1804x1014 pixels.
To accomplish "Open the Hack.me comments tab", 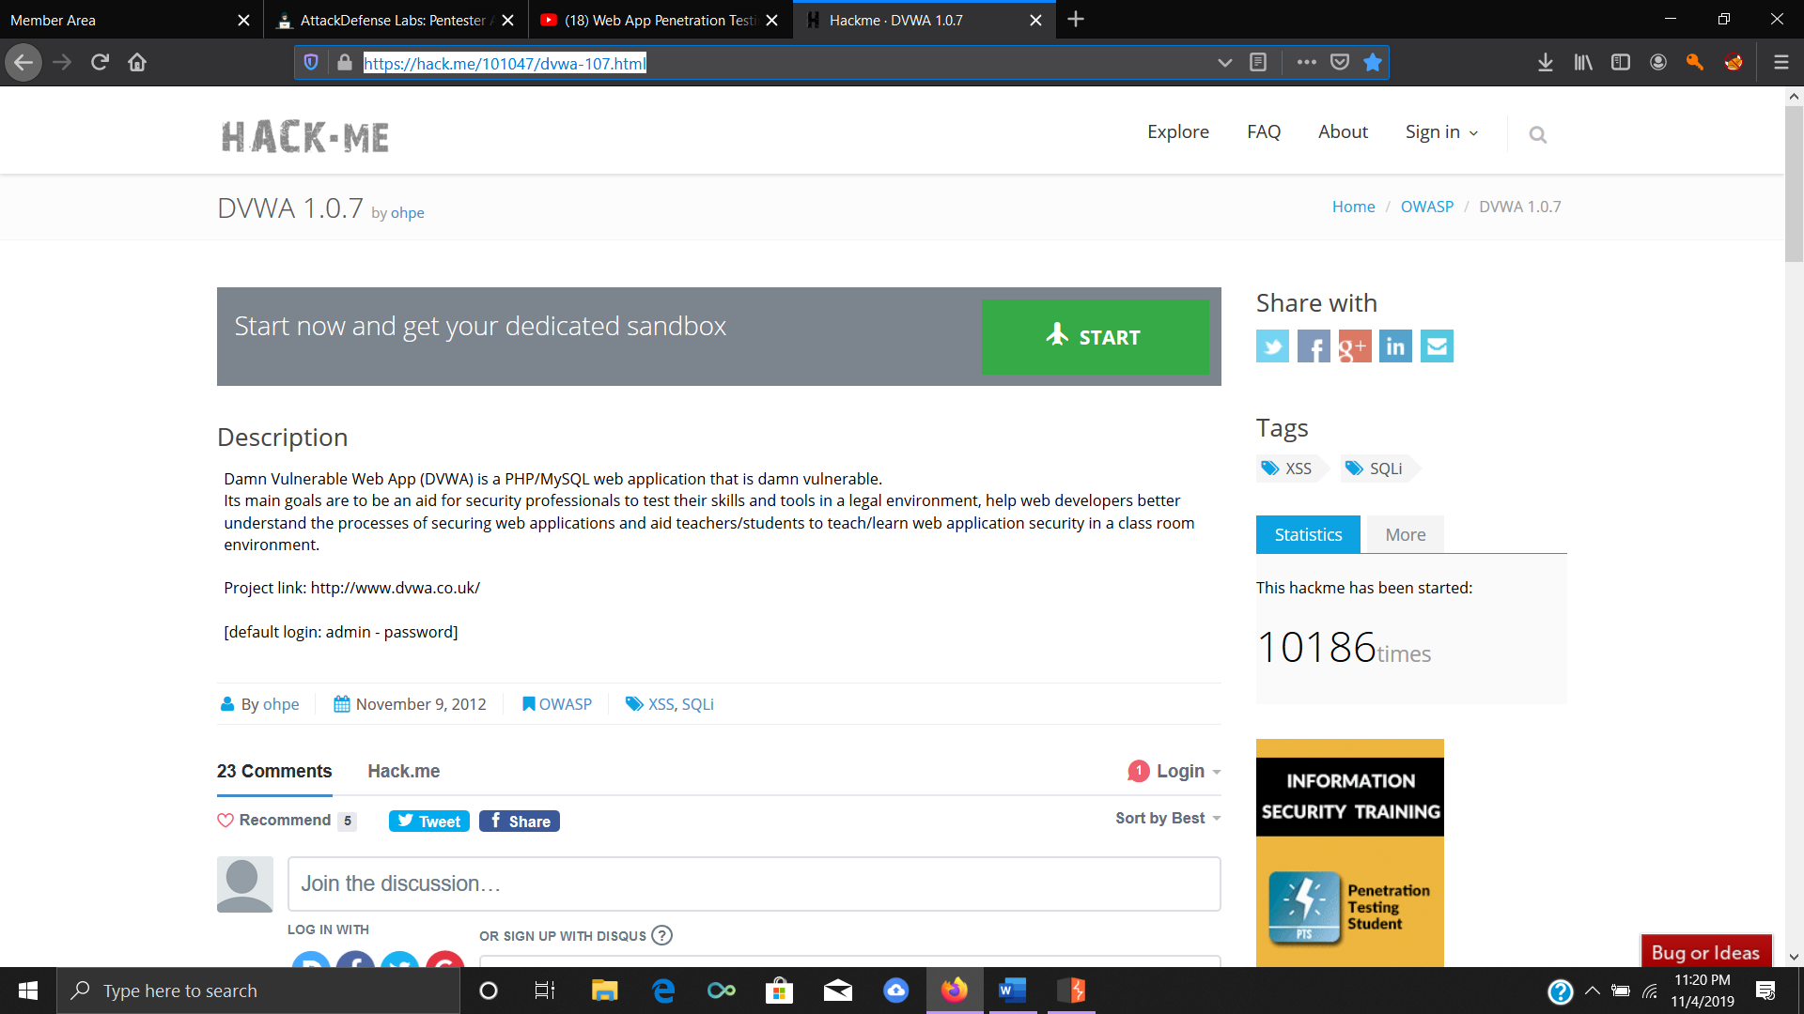I will pos(404,771).
